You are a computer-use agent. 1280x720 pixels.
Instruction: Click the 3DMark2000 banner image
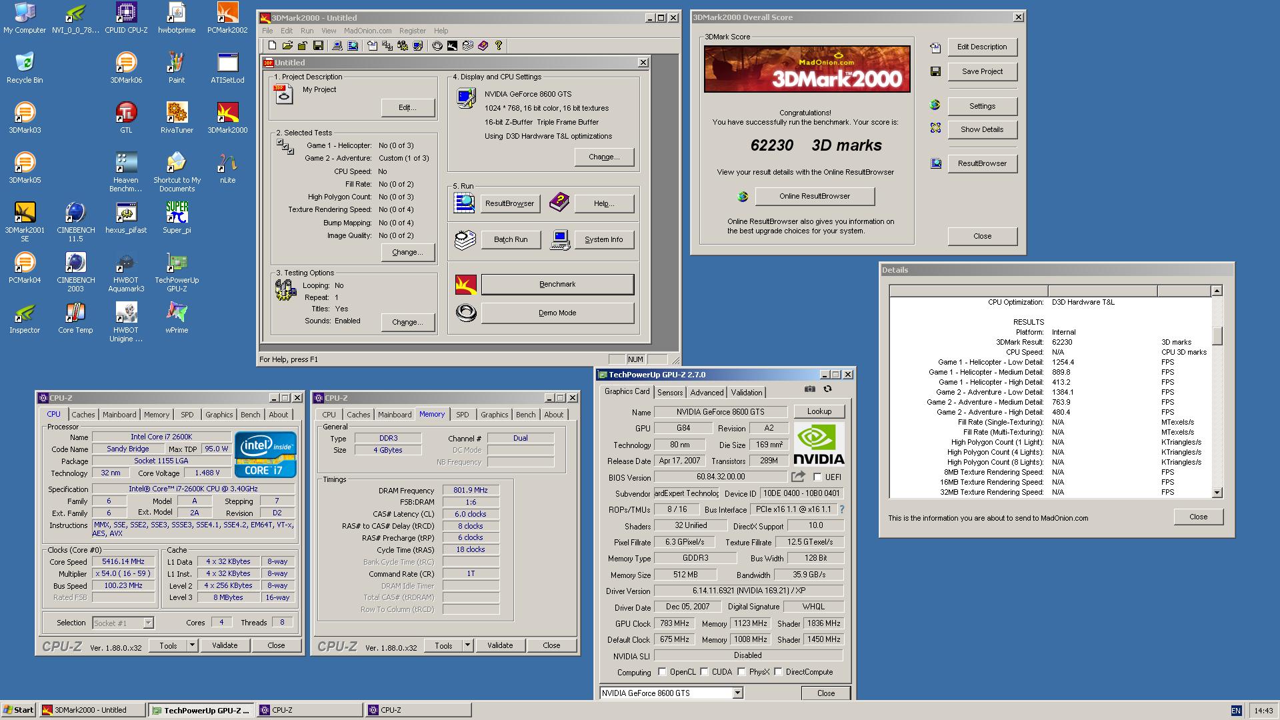pos(807,69)
